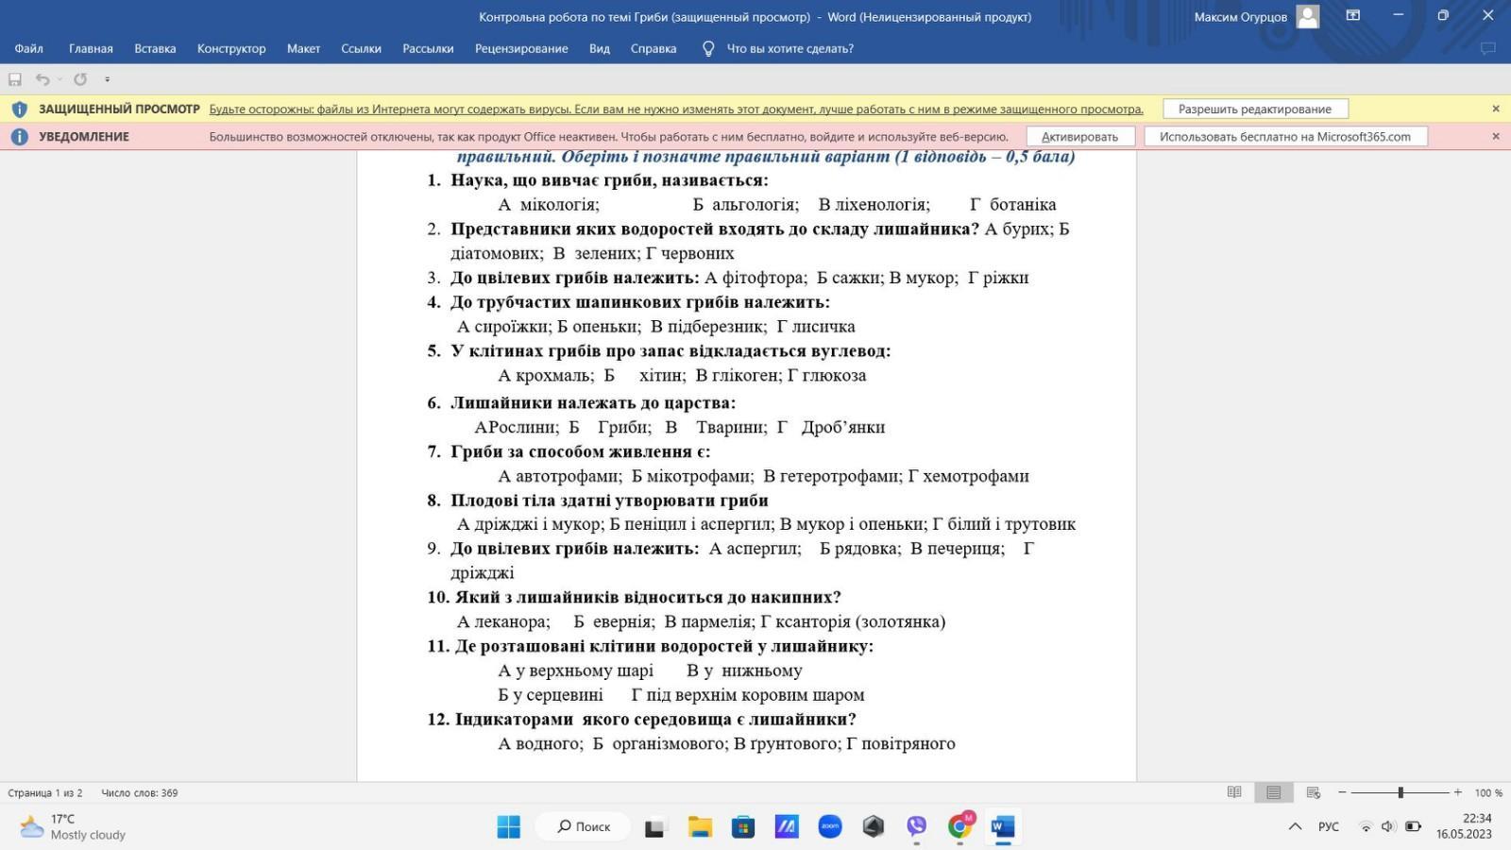Open the blue striped app icon on taskbar

pyautogui.click(x=787, y=826)
